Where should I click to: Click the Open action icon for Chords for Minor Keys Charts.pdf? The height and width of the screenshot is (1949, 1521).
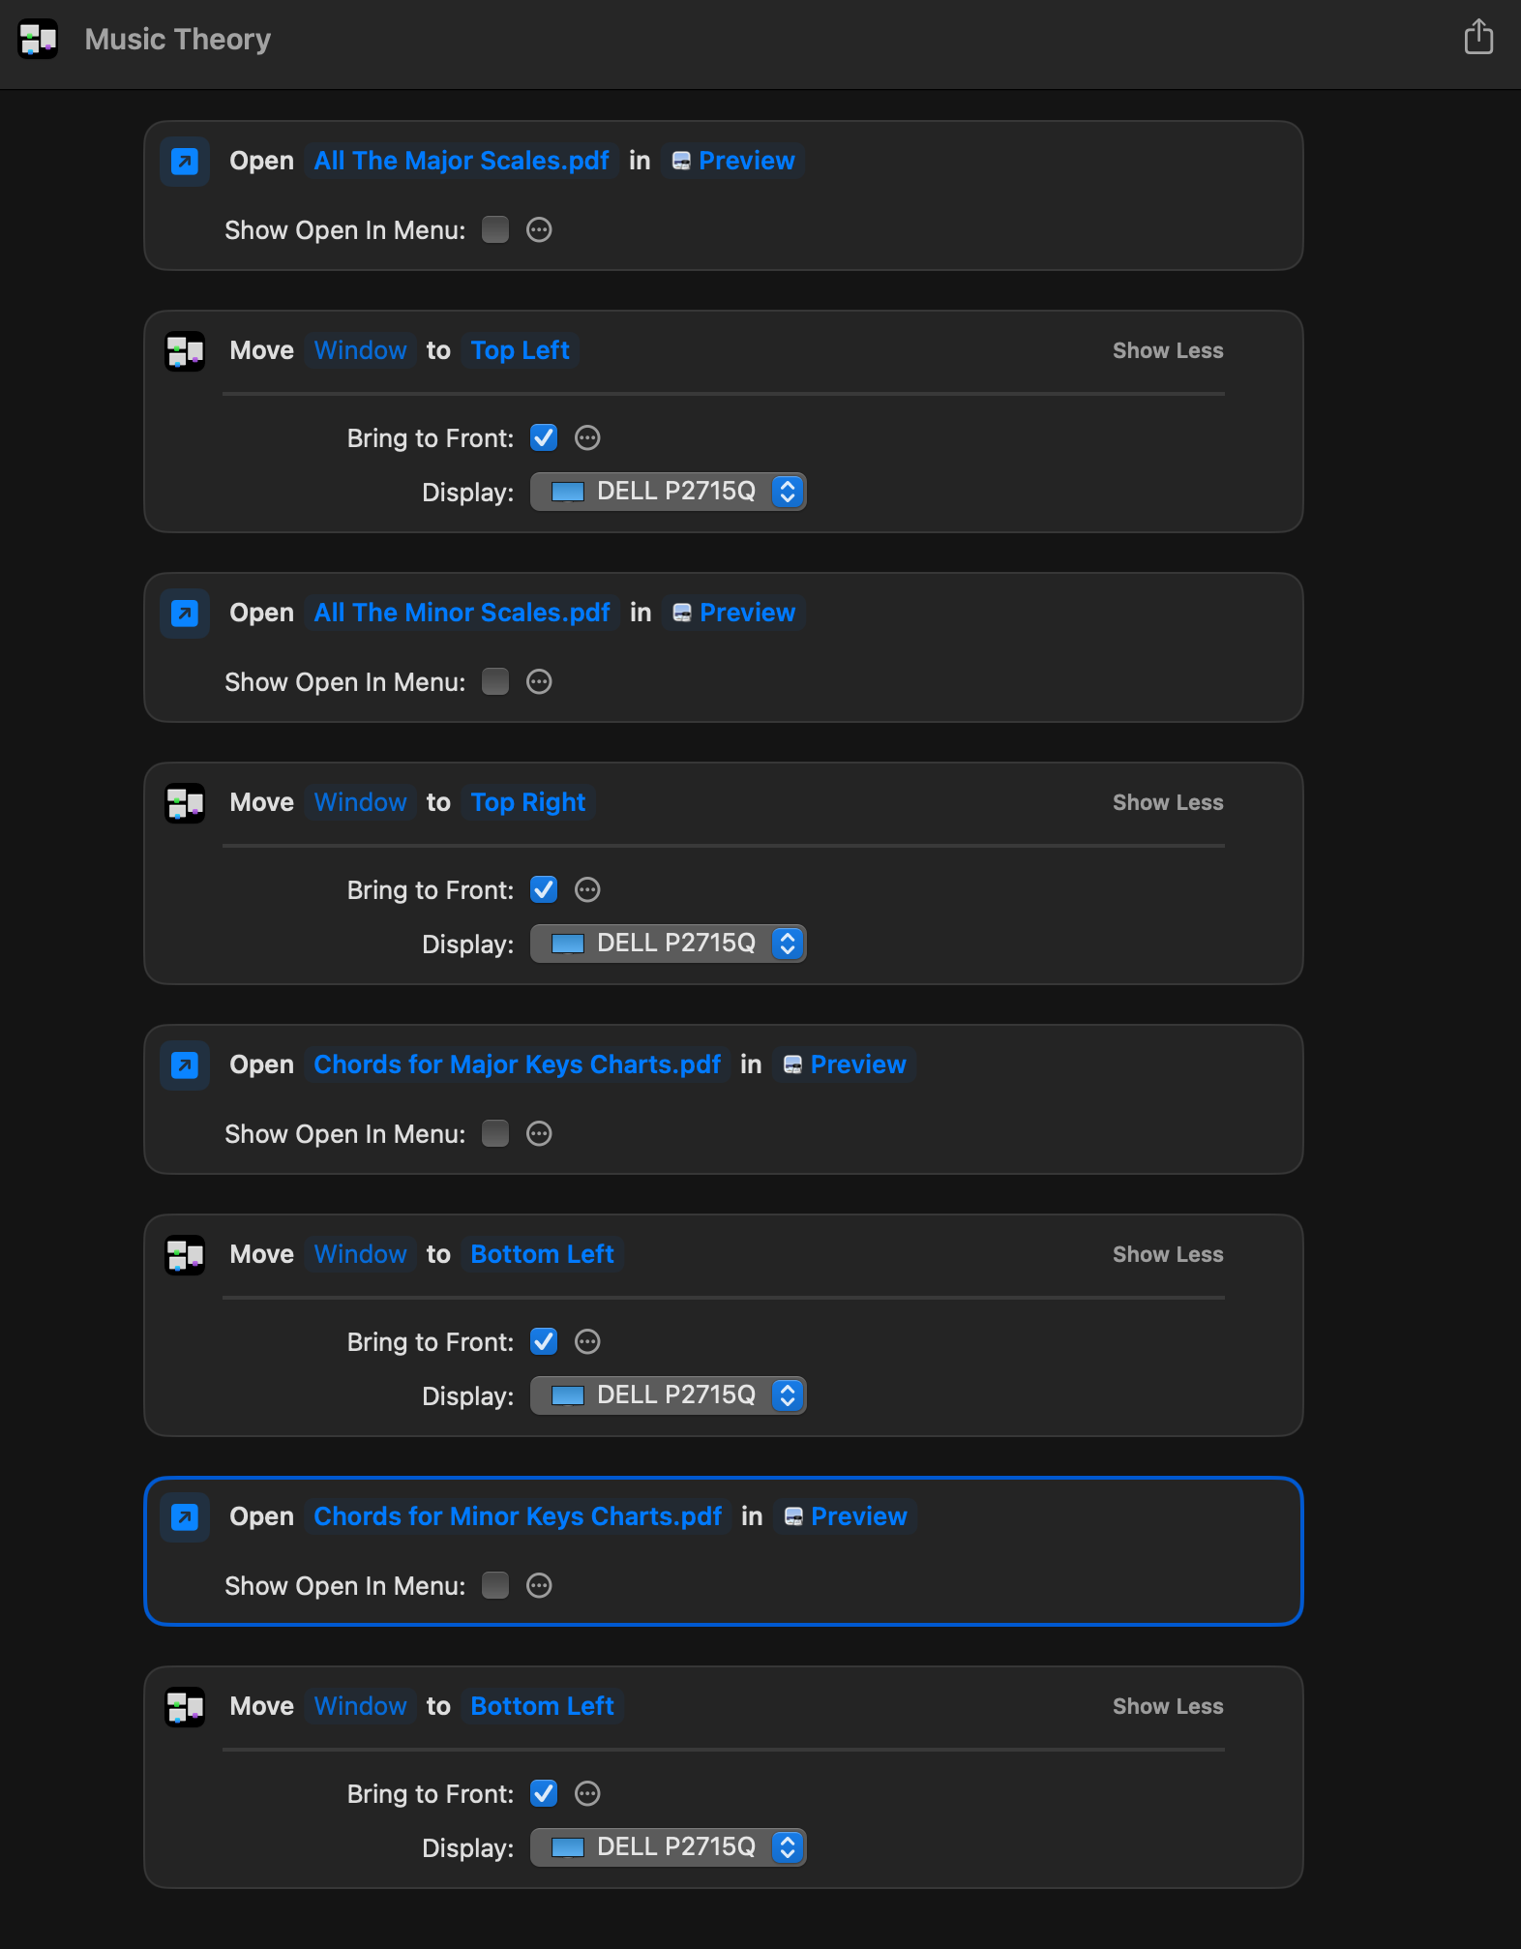(x=185, y=1516)
